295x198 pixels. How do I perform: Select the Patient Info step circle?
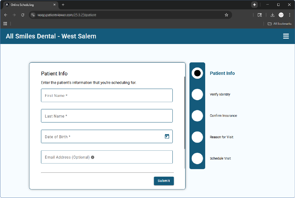pos(197,73)
